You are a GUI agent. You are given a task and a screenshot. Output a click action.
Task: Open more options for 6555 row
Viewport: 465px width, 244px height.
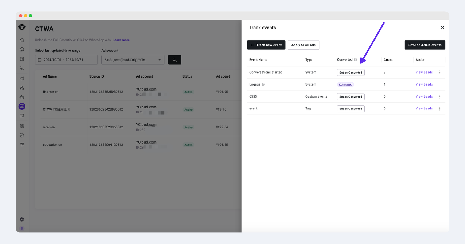[440, 97]
